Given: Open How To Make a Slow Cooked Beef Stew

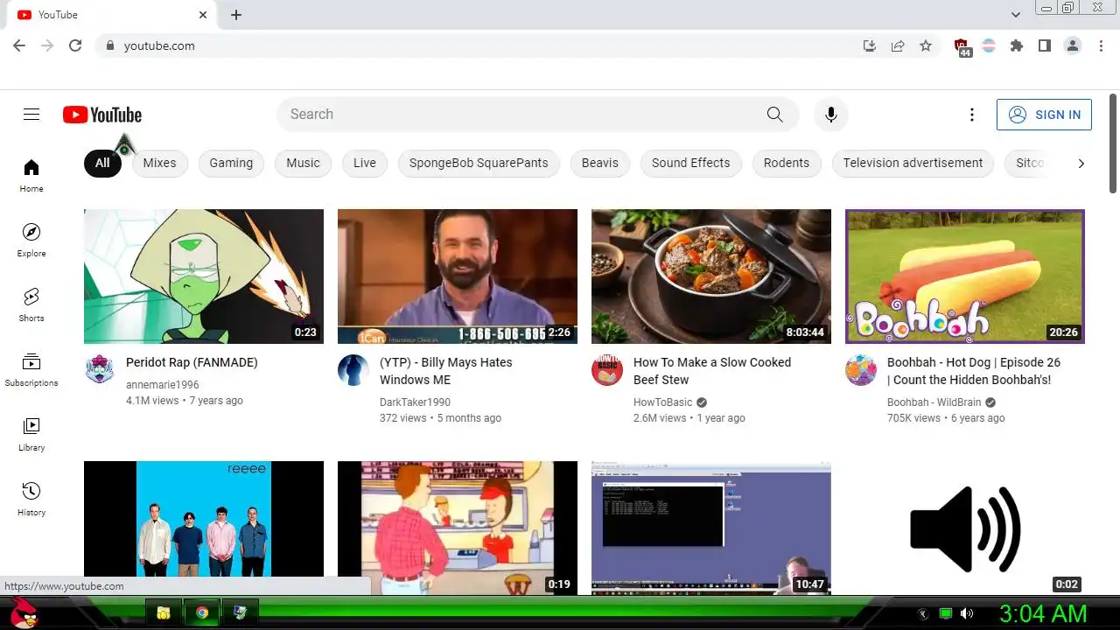Looking at the screenshot, I should [712, 371].
